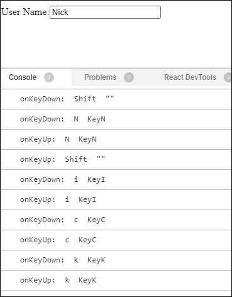The image size is (232, 297).
Task: Click the text Nick inside the input
Action: (x=60, y=12)
